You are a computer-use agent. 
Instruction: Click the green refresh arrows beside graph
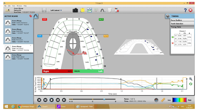(191, 84)
